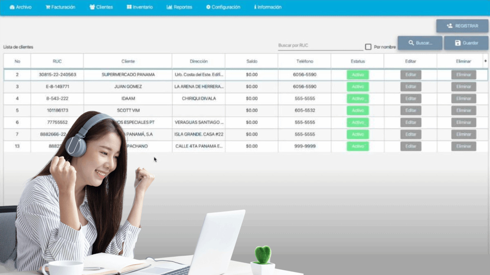
Task: Sort by the RUC column header
Action: [x=57, y=61]
